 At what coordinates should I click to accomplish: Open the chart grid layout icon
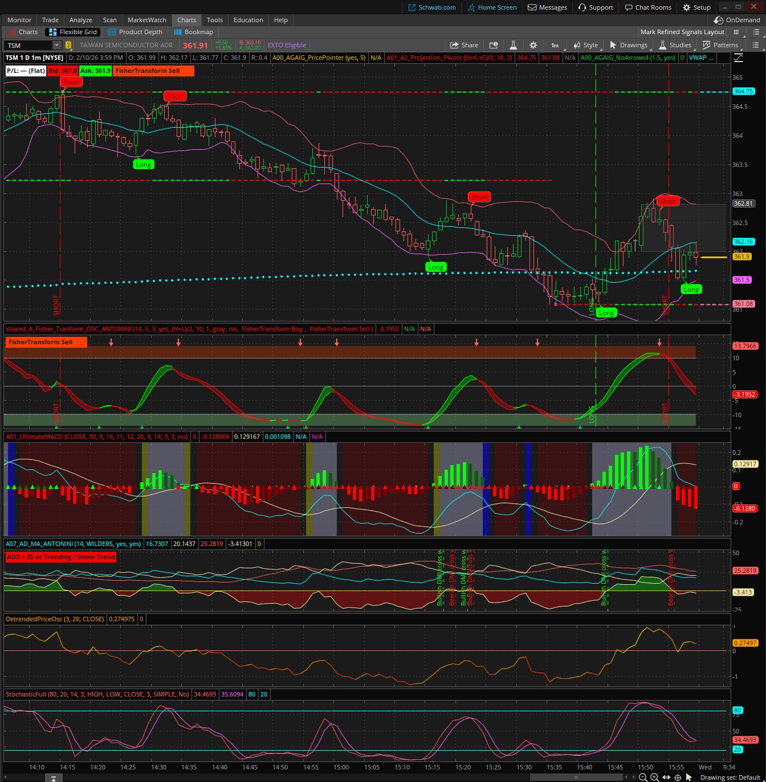736,32
